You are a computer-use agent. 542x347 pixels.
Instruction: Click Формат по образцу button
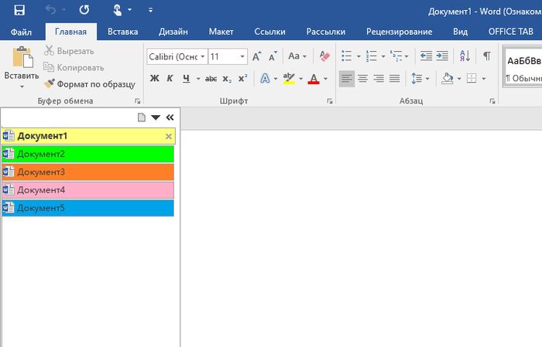90,83
